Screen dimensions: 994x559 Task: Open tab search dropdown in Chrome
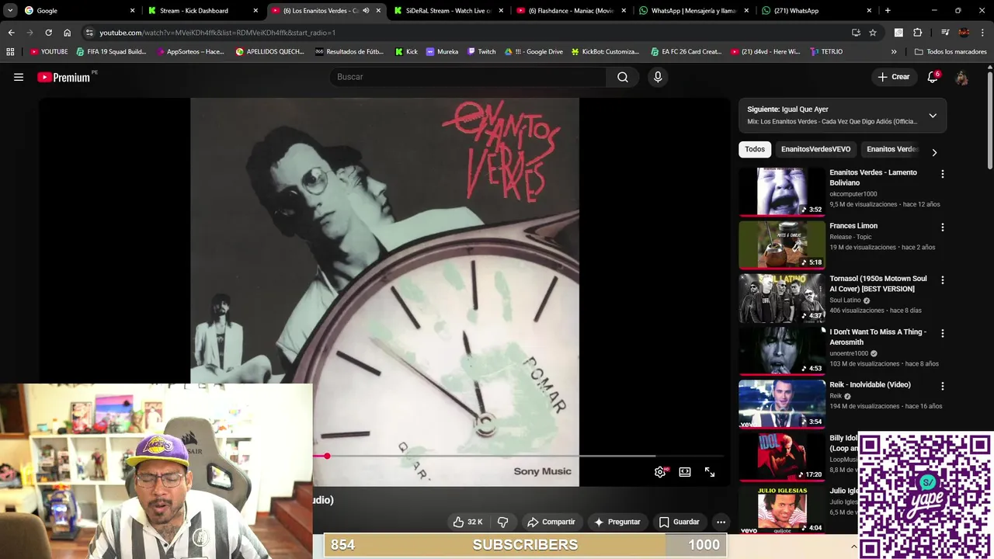pyautogui.click(x=10, y=11)
